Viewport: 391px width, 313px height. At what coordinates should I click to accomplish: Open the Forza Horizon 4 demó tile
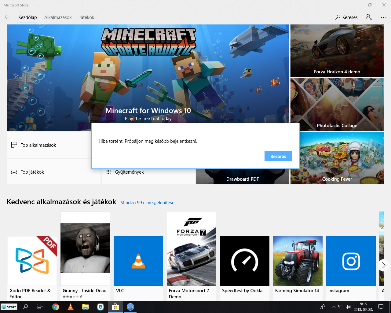pyautogui.click(x=337, y=51)
